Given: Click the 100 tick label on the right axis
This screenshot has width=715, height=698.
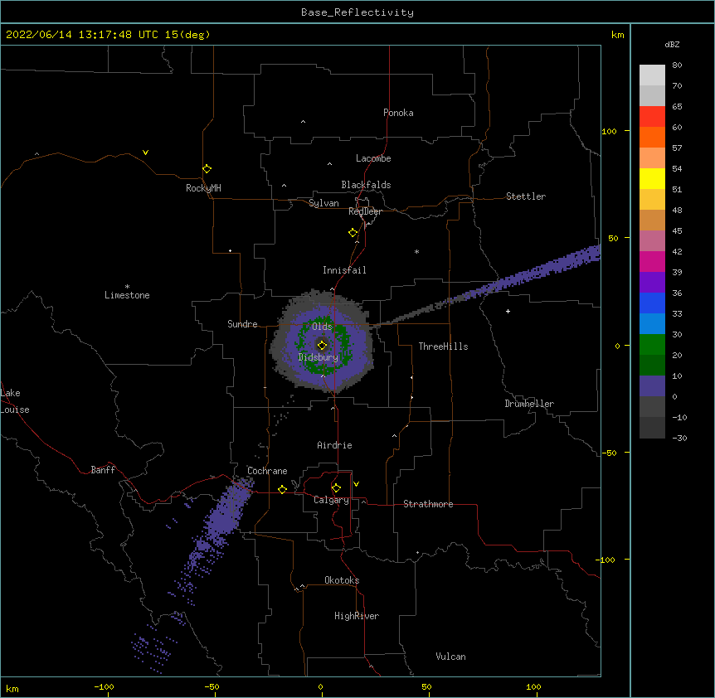Looking at the screenshot, I should click(609, 131).
